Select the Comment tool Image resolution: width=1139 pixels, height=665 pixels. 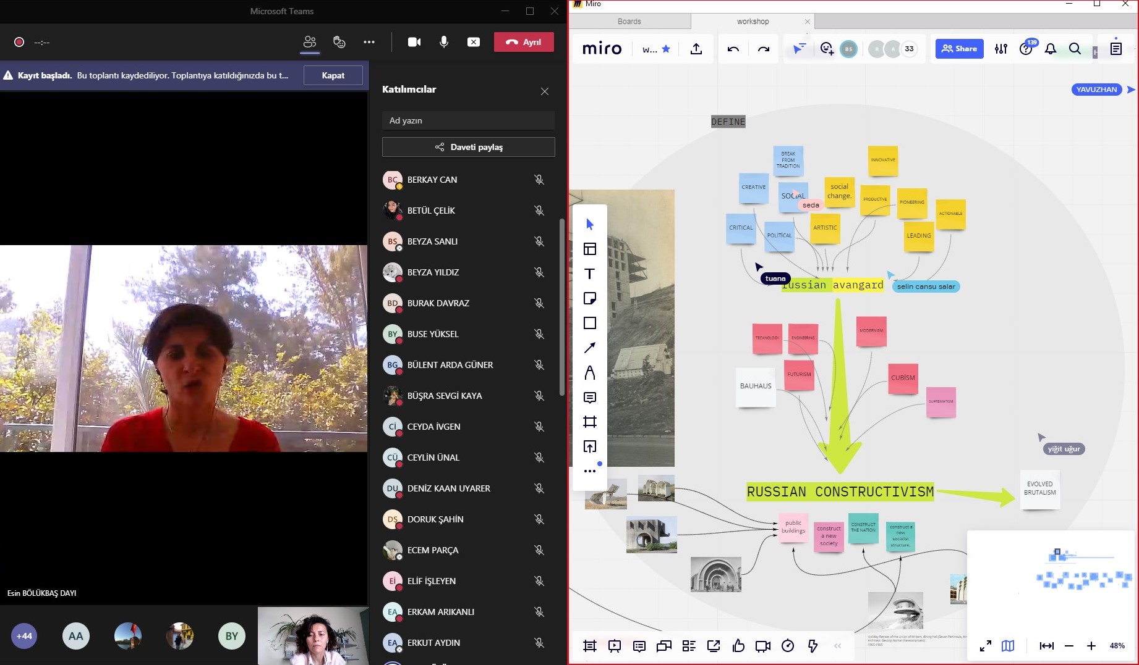(x=590, y=397)
